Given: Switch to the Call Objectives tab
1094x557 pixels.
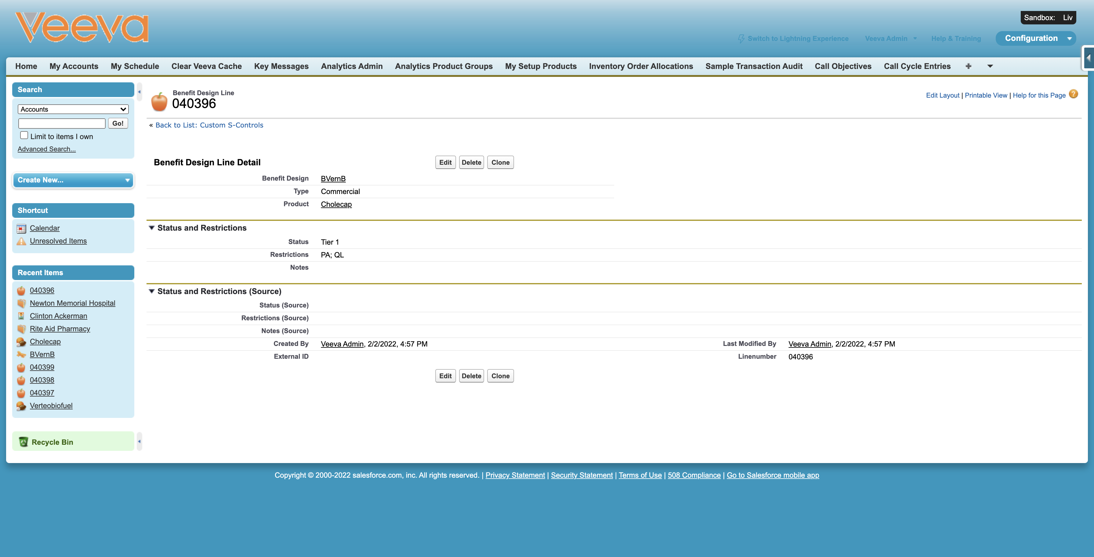Looking at the screenshot, I should tap(842, 66).
